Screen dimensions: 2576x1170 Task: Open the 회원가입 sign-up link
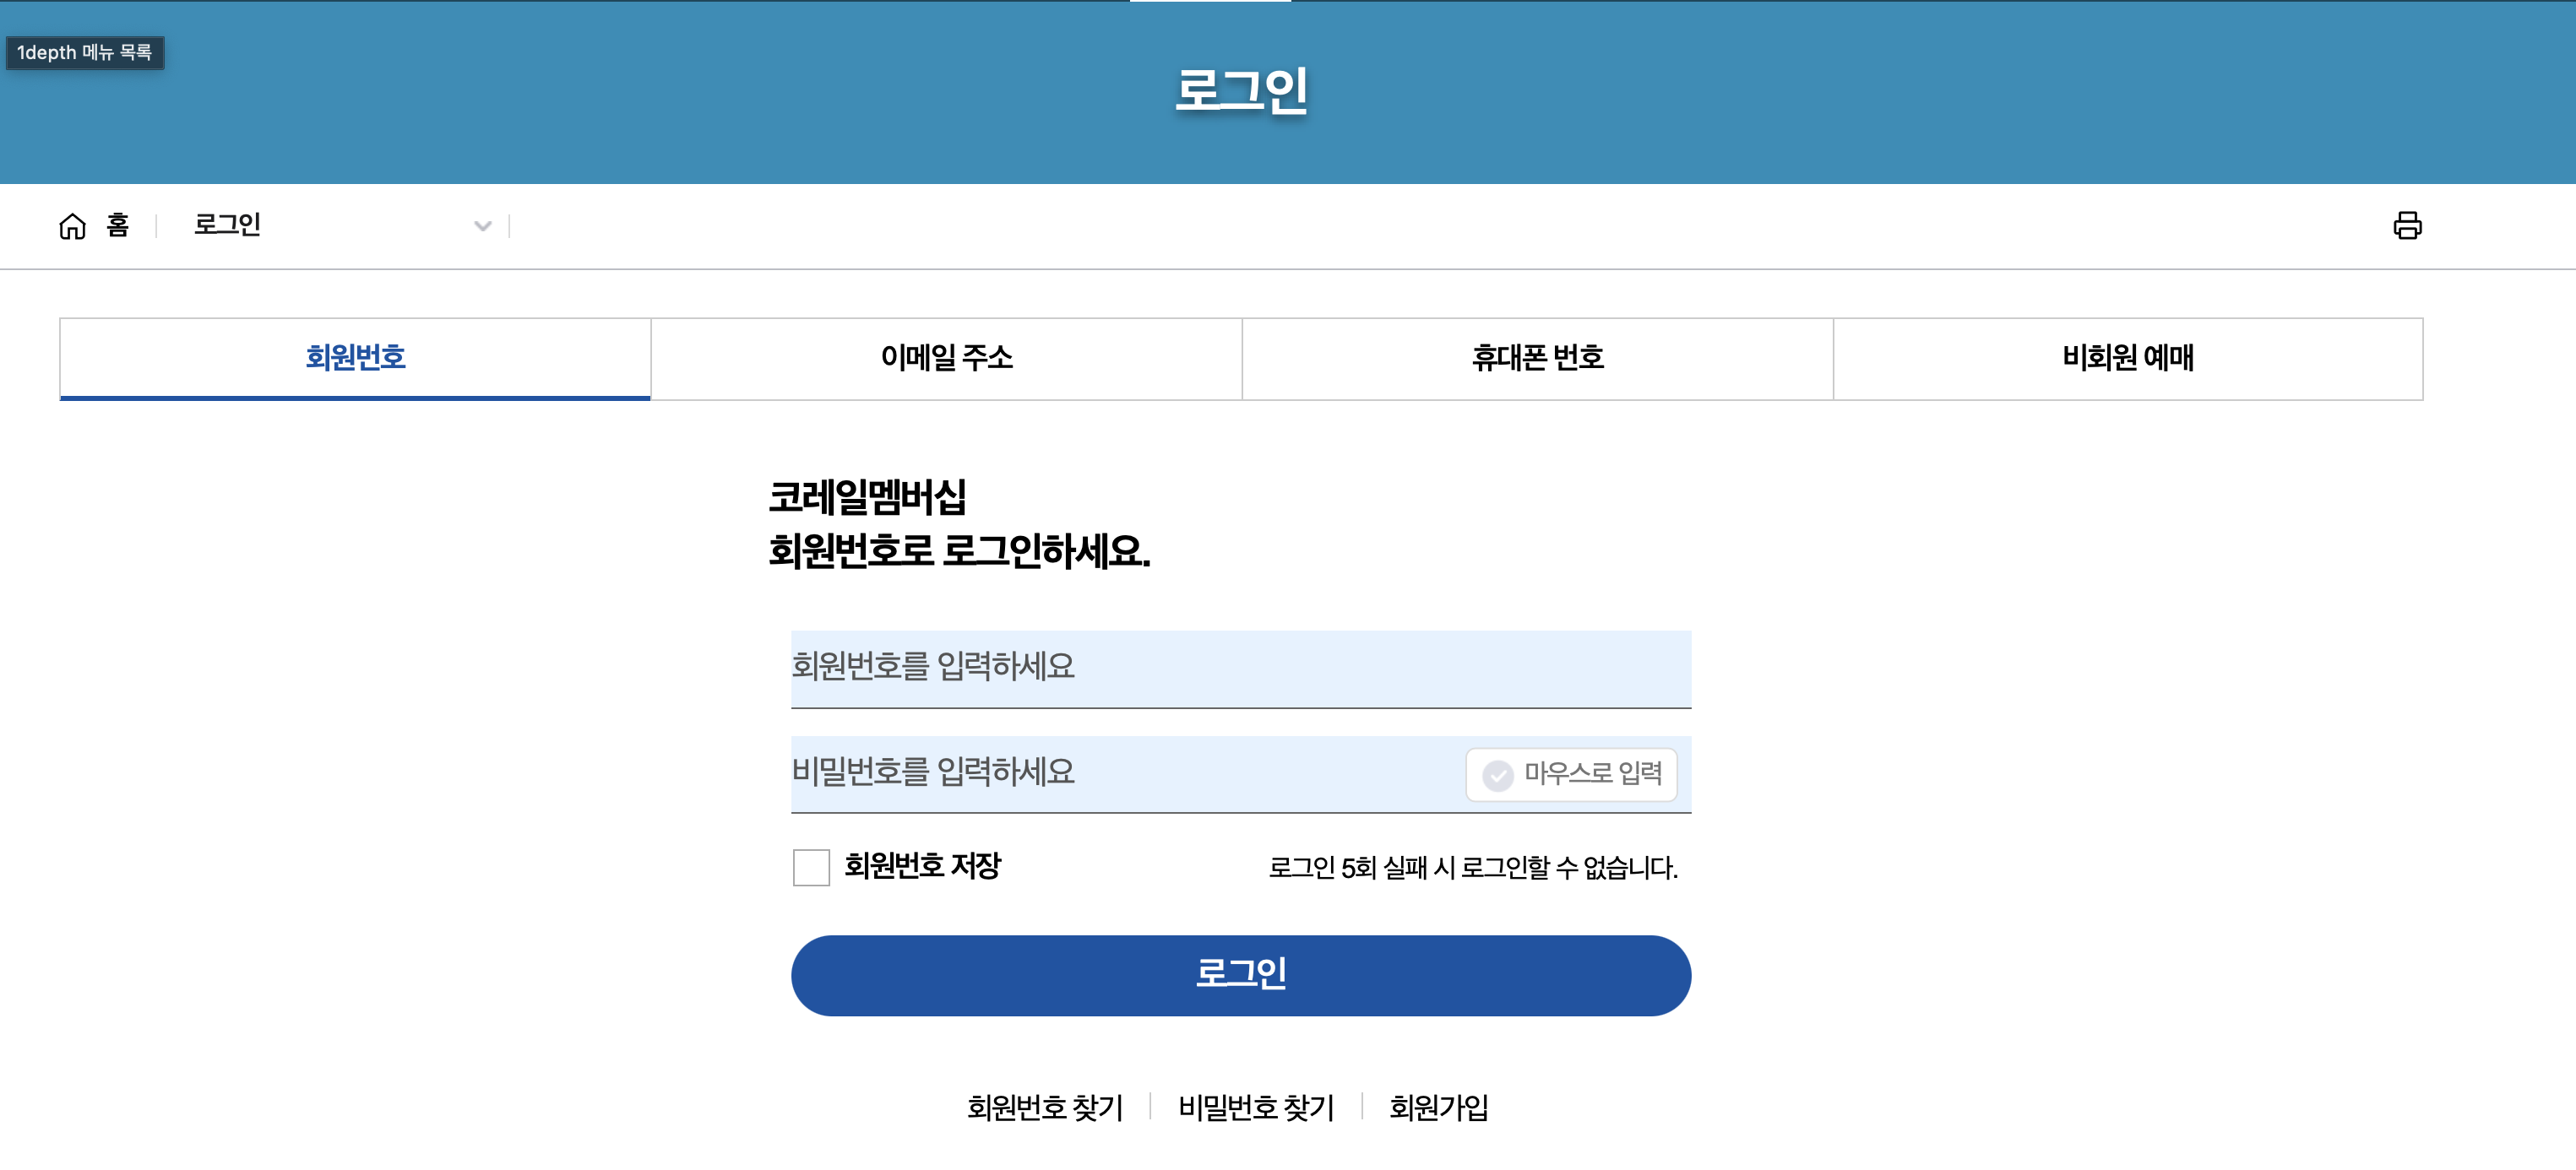coord(1438,1107)
